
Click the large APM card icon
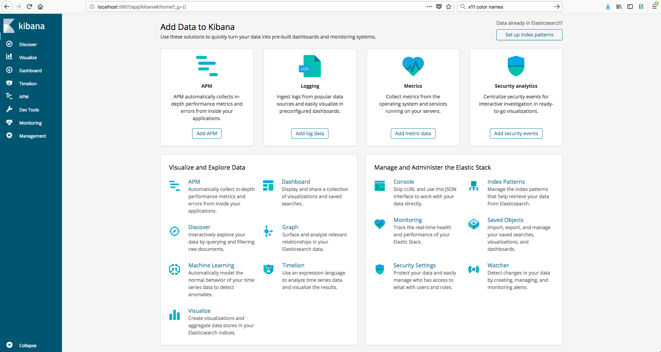coord(207,66)
